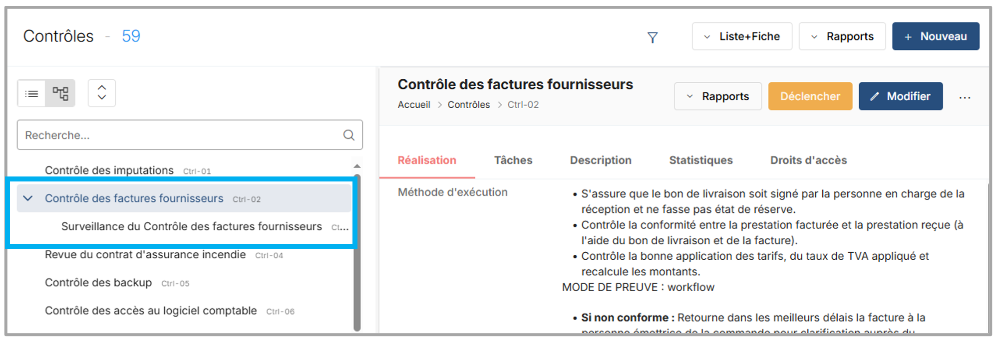Click the expand/collapse all arrows button

(x=102, y=93)
